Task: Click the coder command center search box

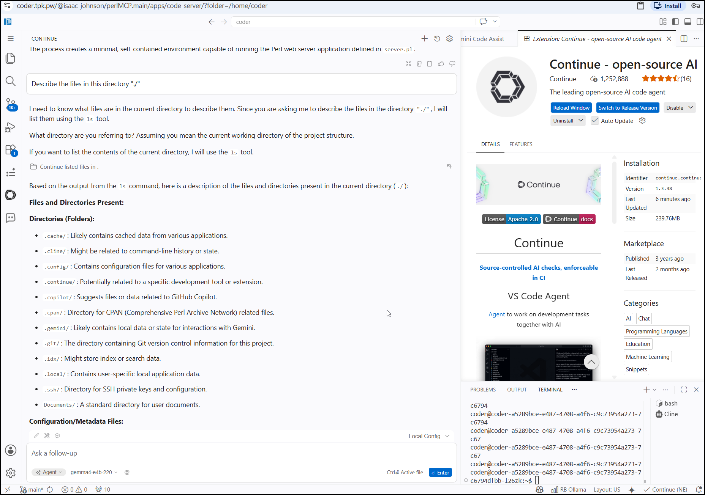Action: tap(353, 22)
